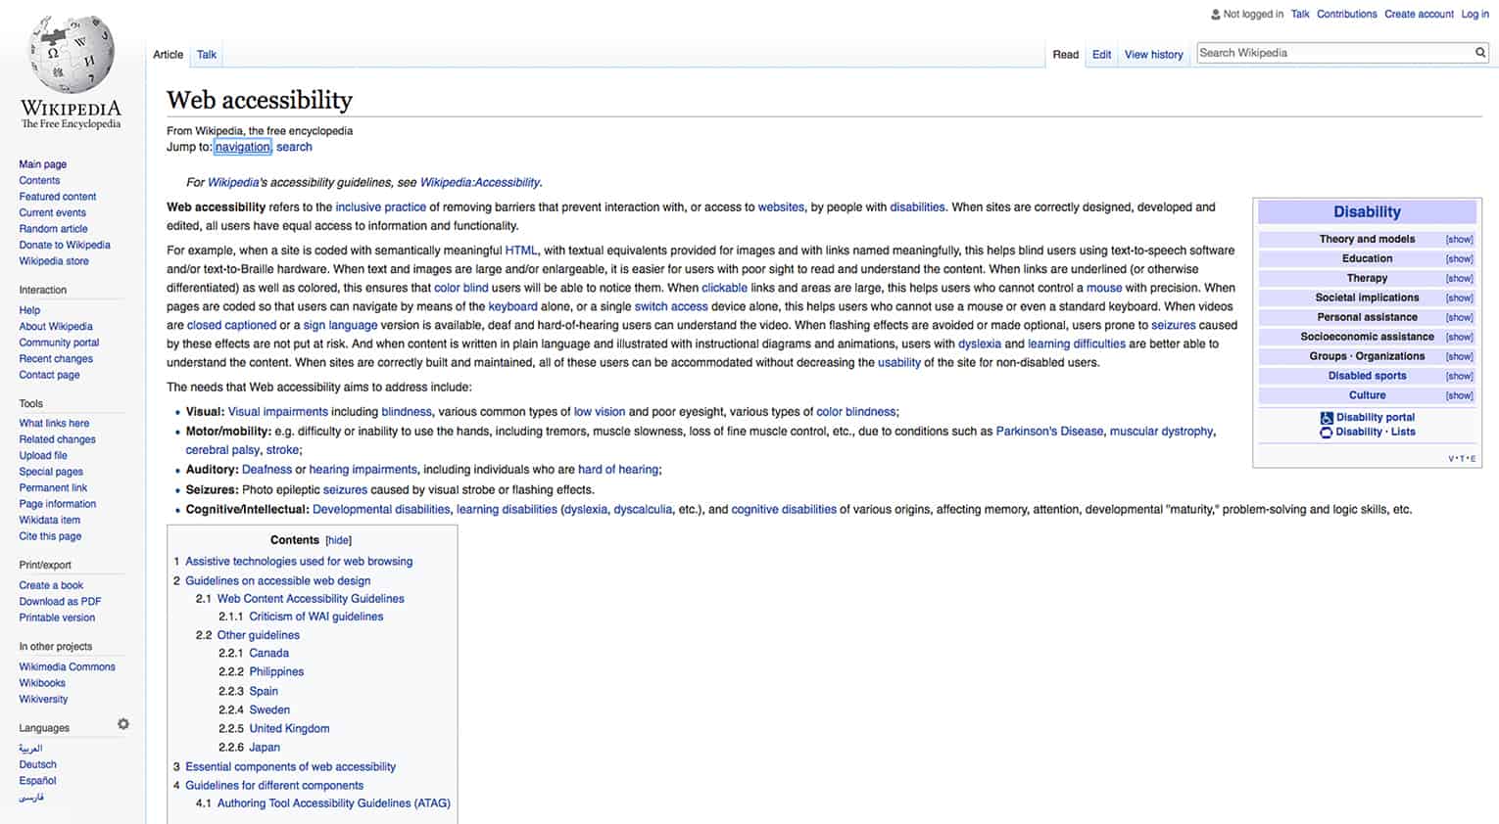Screen dimensions: 1499x824
Task: Open the user Talk link at top
Action: 1300,14
